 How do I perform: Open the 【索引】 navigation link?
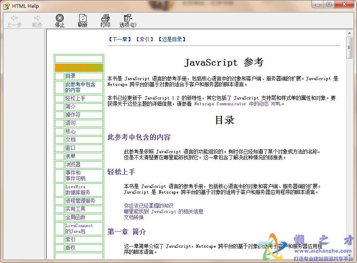coord(144,39)
